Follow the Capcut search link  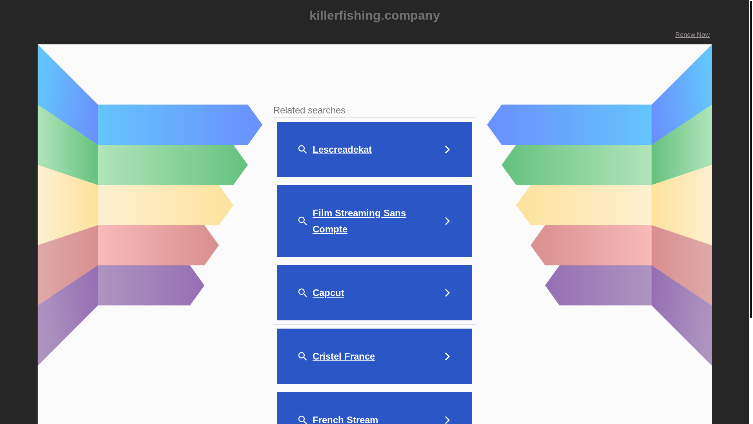click(328, 293)
